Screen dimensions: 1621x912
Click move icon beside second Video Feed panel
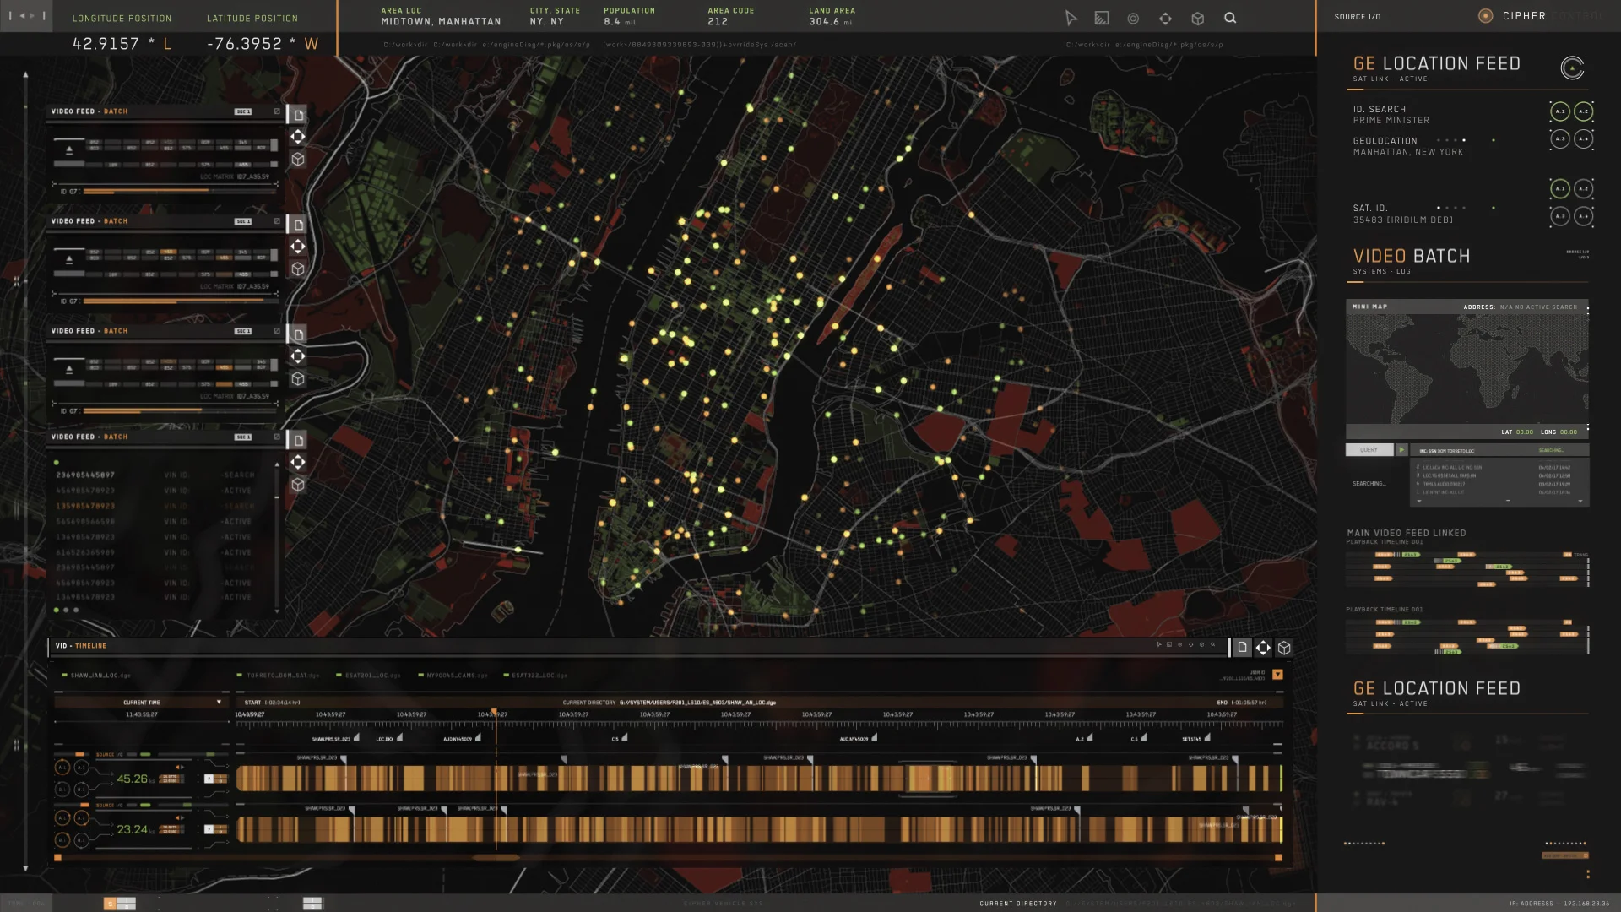(298, 247)
